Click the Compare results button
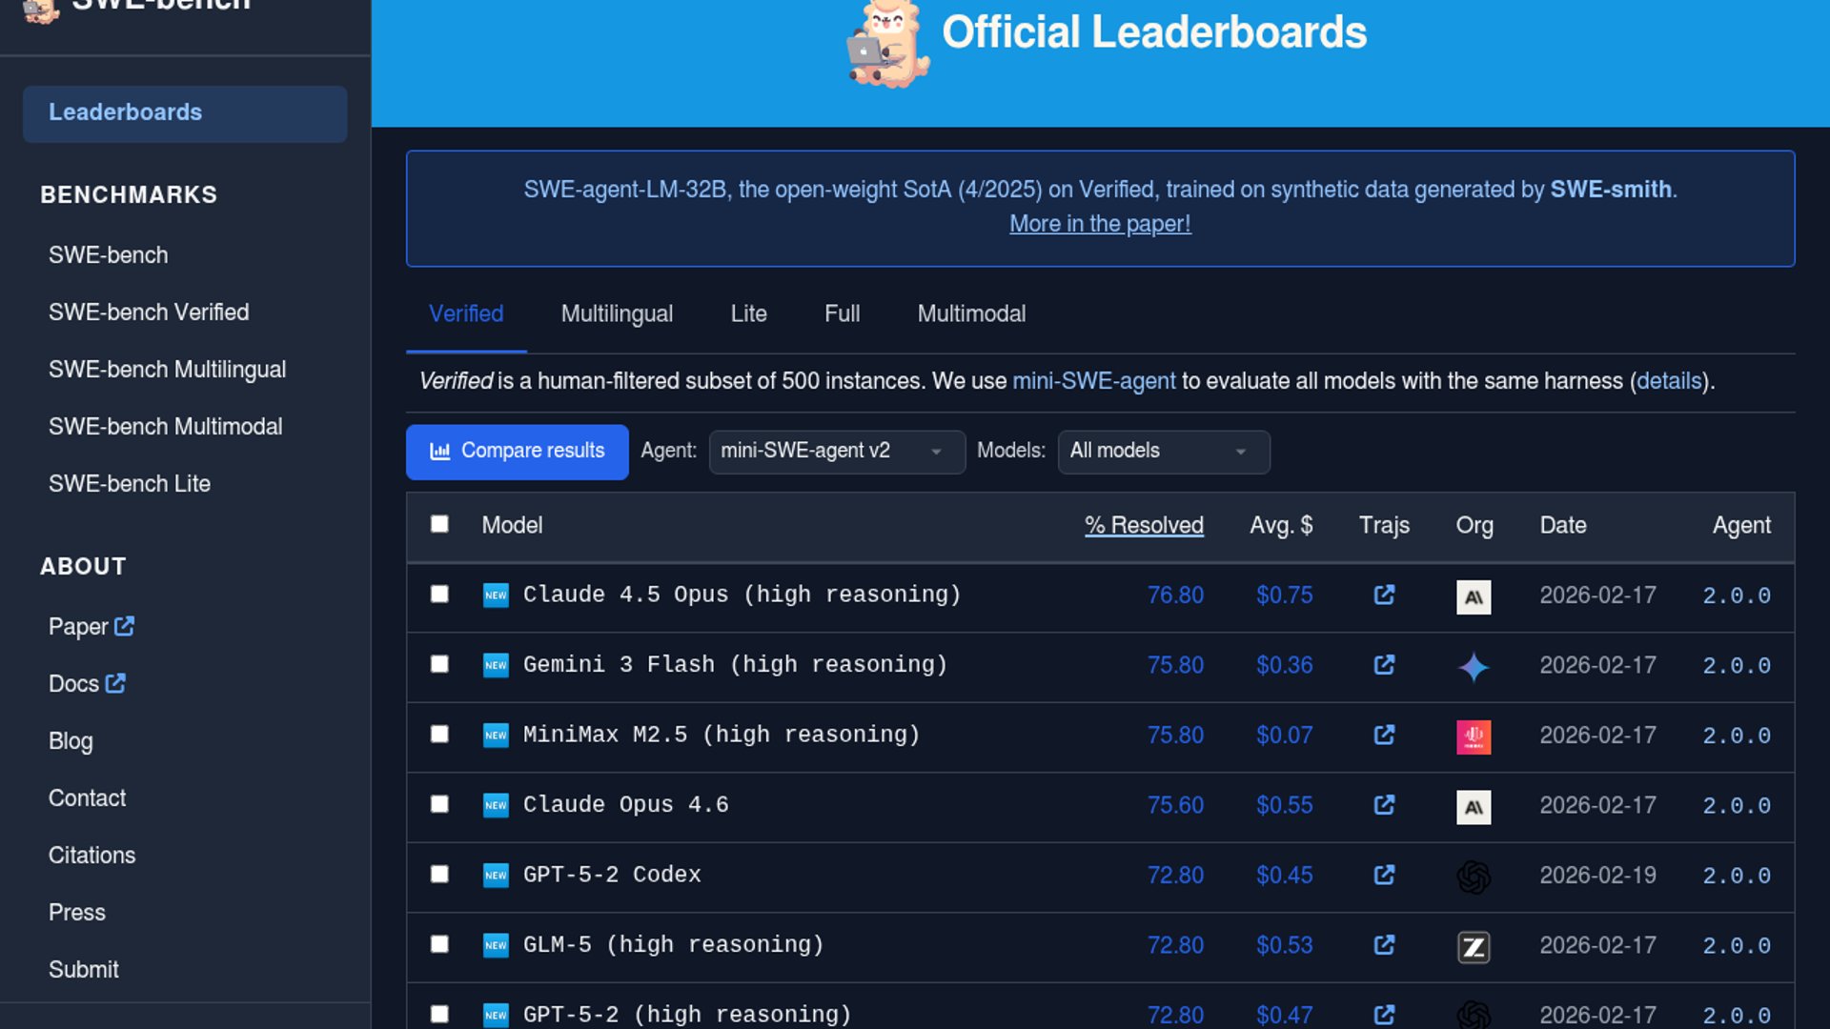 click(517, 452)
